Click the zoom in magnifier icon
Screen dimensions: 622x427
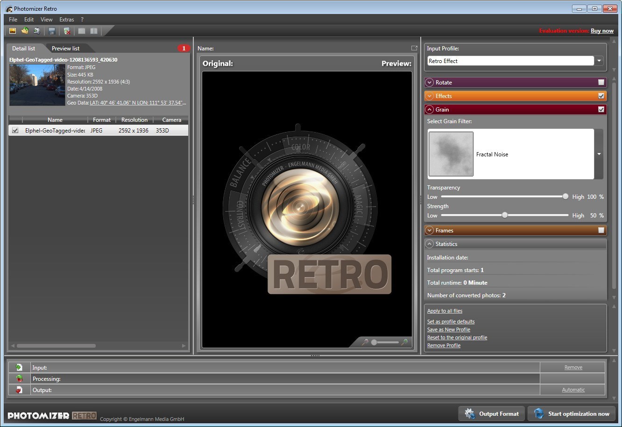(404, 342)
